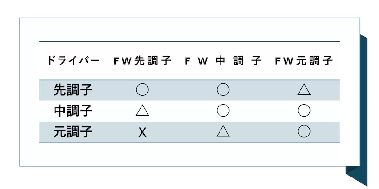The width and height of the screenshot is (379, 189).
Task: Click the circle for 先調子 and FW中調子
Action: click(223, 90)
